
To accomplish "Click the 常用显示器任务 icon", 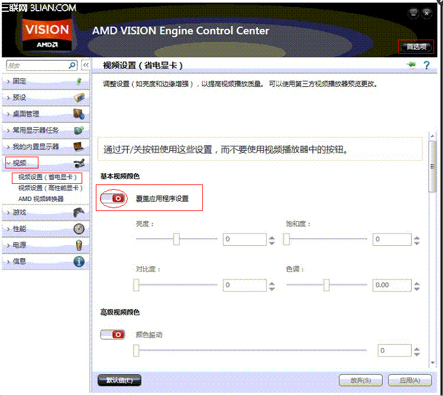I will pyautogui.click(x=79, y=131).
